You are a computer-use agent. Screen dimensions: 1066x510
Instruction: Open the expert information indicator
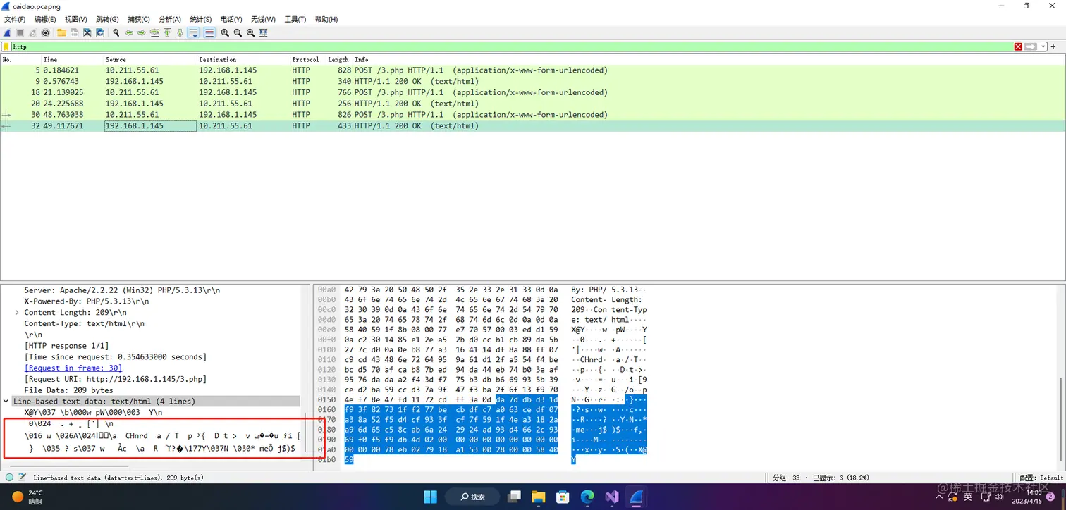pos(9,477)
